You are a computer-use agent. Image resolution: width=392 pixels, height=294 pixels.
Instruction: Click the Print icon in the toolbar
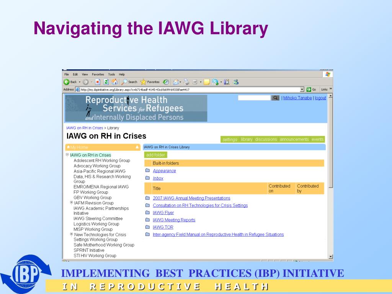186,82
